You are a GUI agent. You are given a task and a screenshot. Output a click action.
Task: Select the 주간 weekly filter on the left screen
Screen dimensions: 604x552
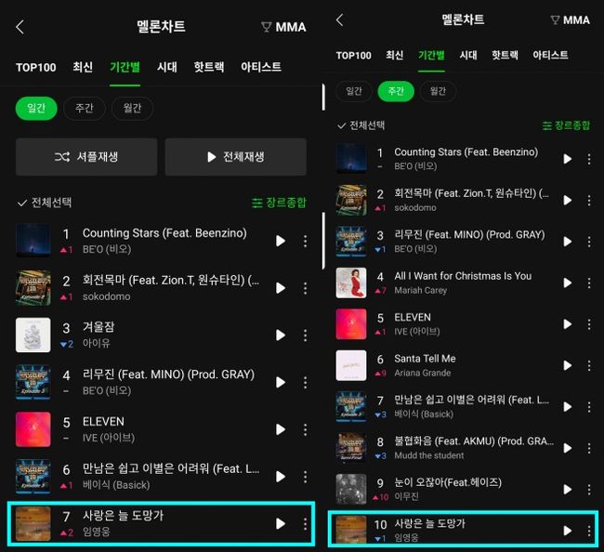pos(84,108)
